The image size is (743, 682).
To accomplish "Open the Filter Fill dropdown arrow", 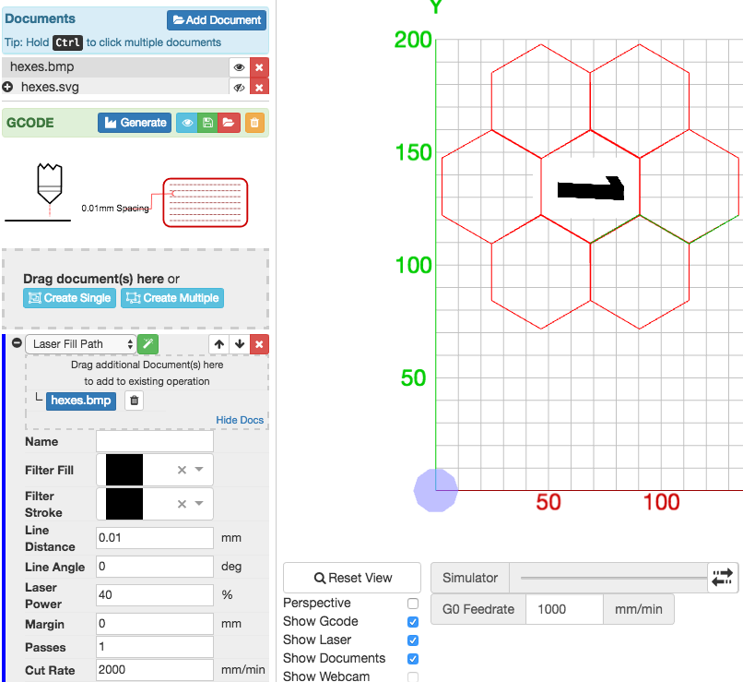I will pos(199,470).
